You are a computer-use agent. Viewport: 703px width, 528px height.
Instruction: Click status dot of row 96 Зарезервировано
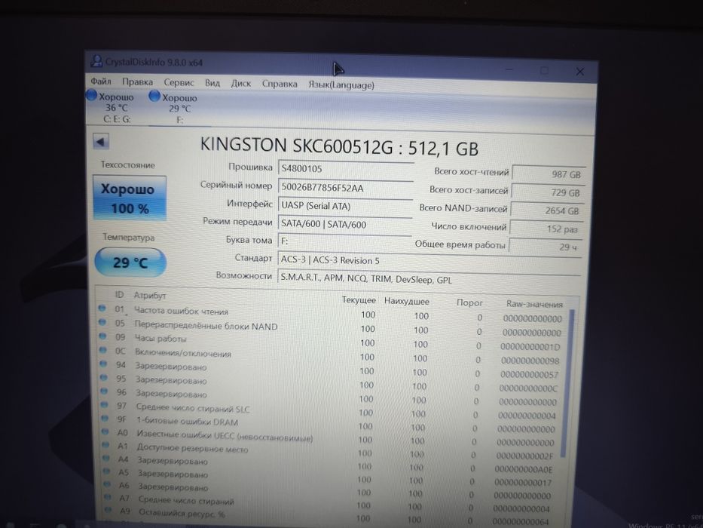(x=105, y=391)
